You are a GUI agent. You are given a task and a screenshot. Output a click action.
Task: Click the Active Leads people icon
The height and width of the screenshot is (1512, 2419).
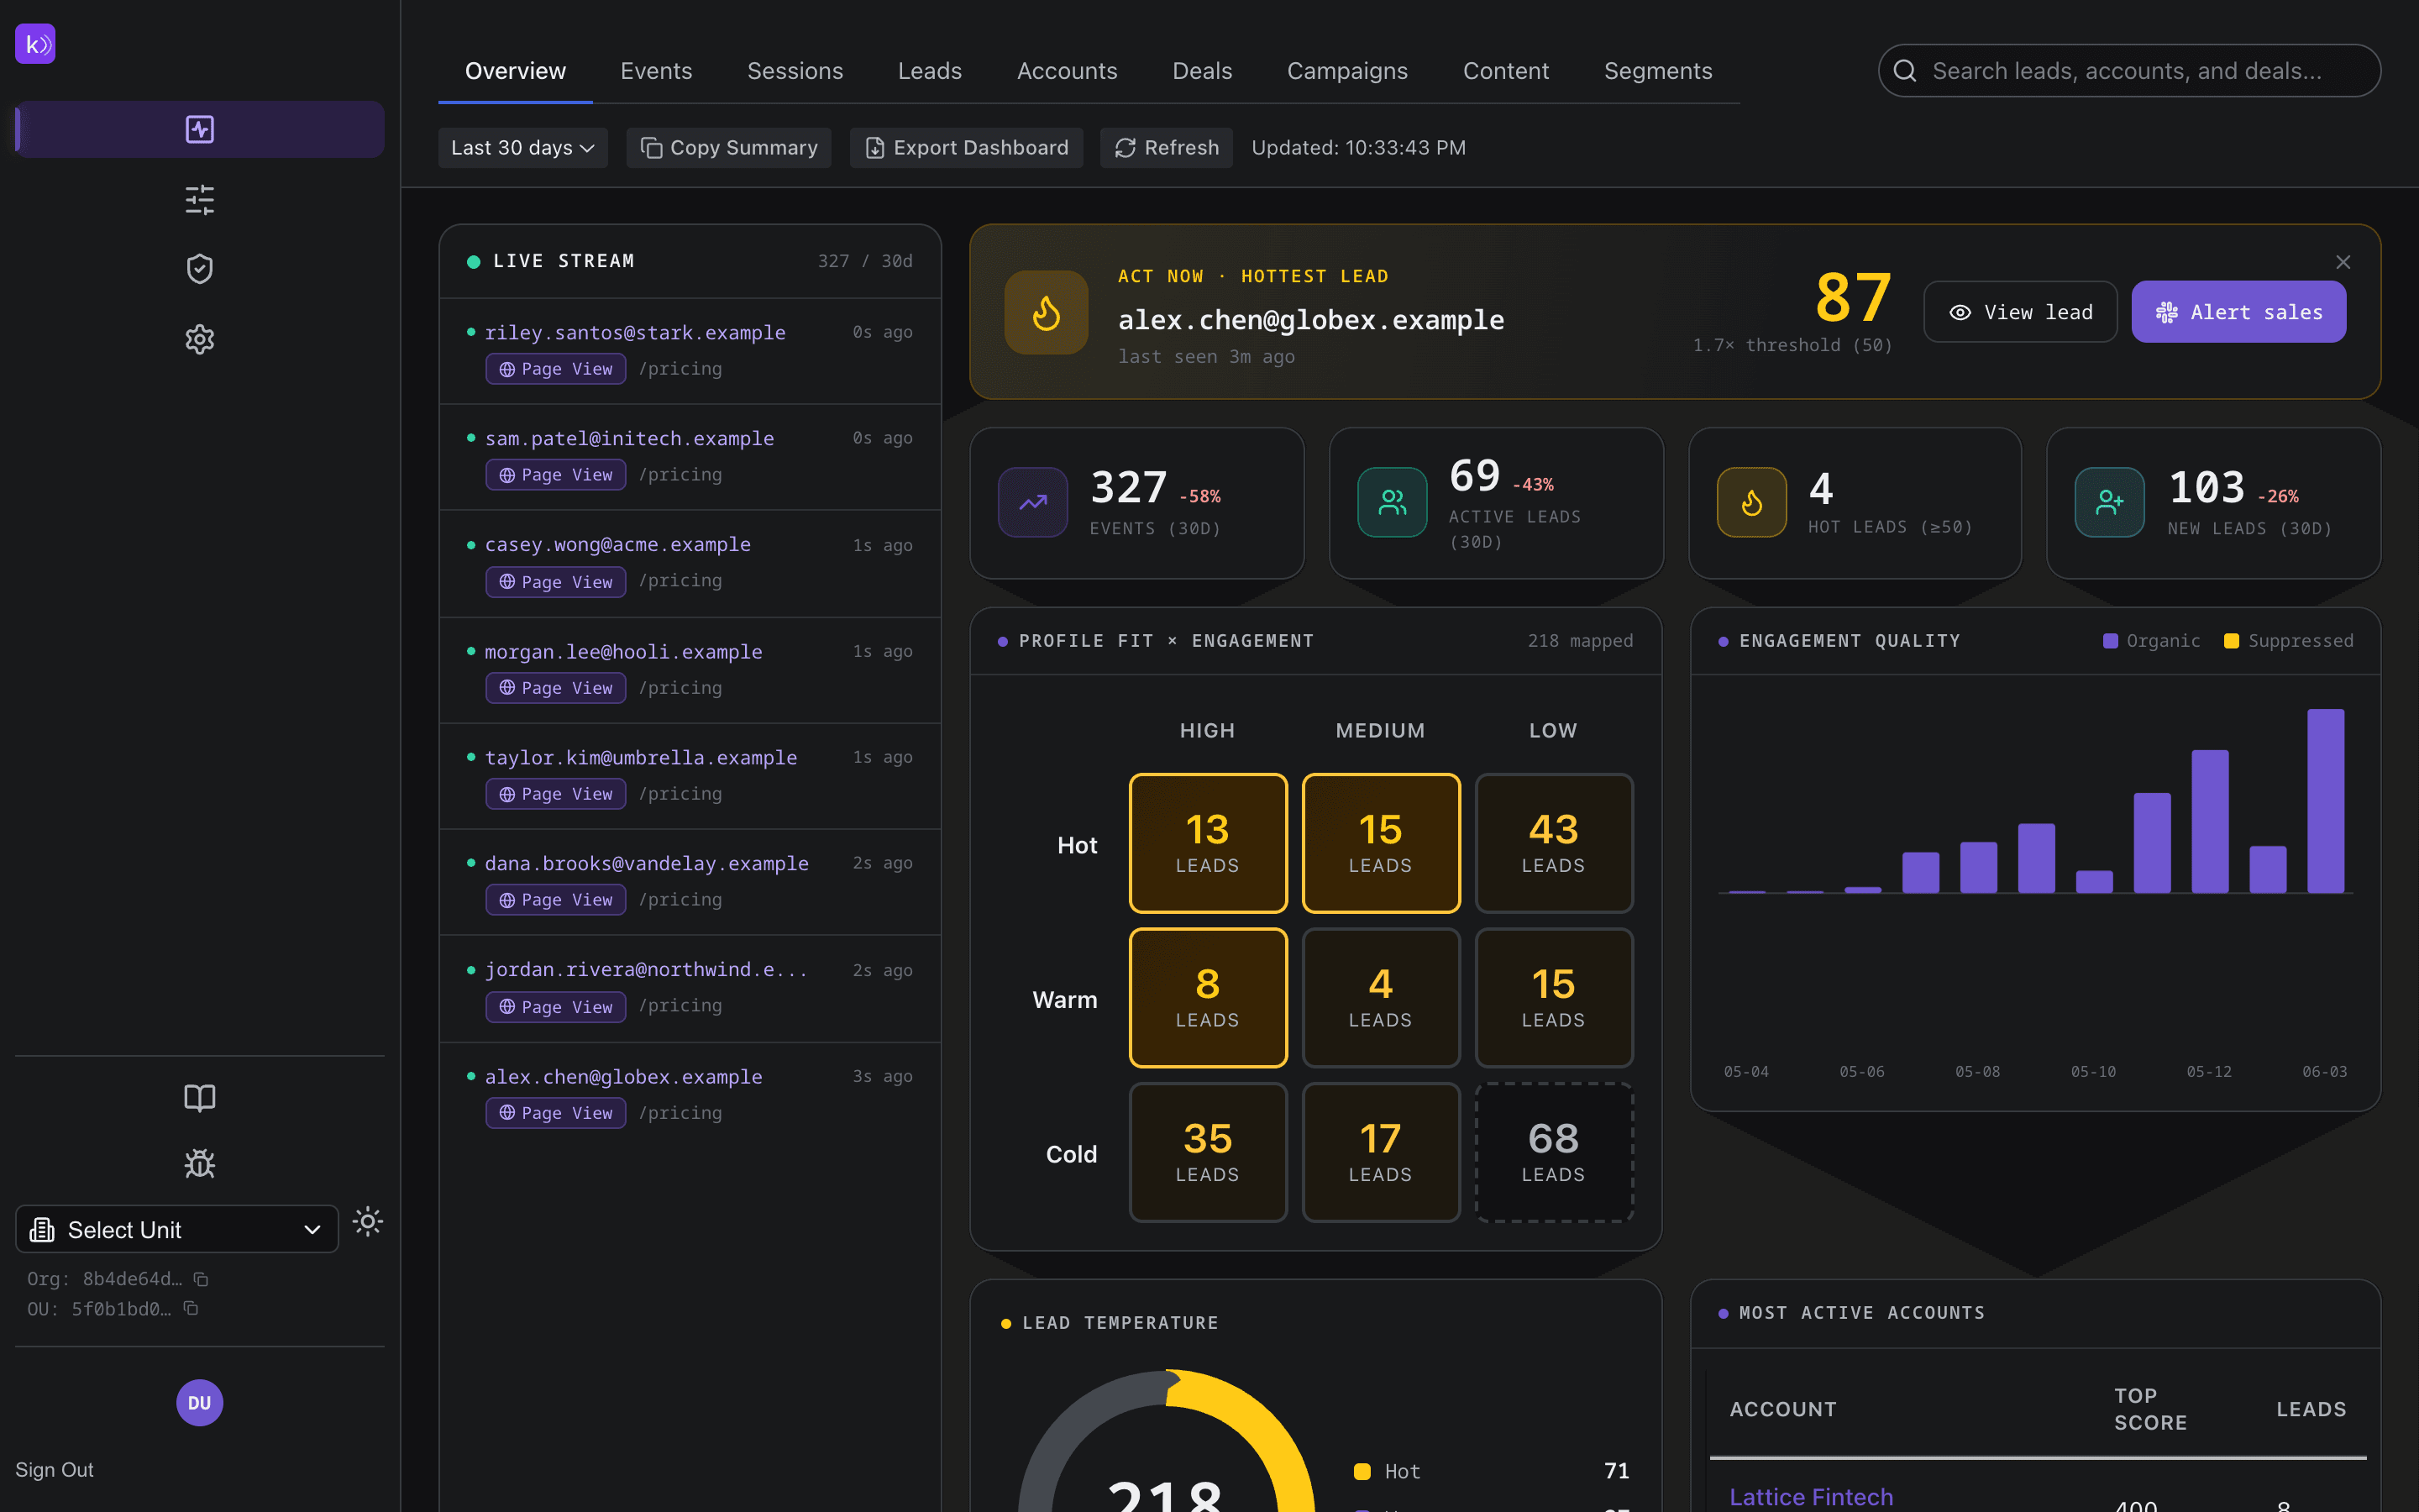(x=1393, y=502)
